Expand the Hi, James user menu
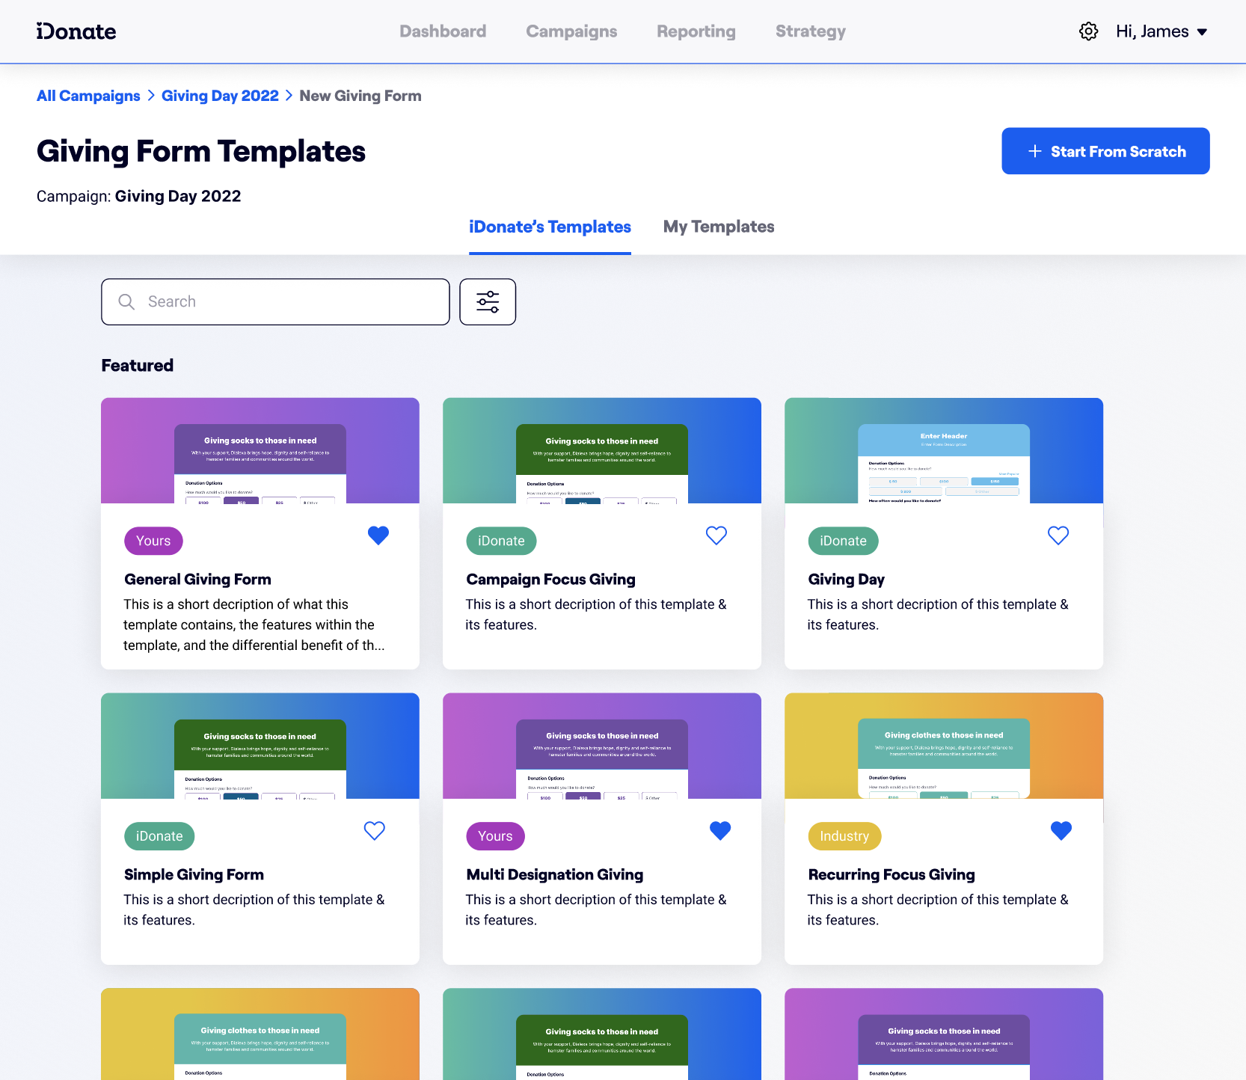This screenshot has height=1080, width=1246. point(1161,31)
